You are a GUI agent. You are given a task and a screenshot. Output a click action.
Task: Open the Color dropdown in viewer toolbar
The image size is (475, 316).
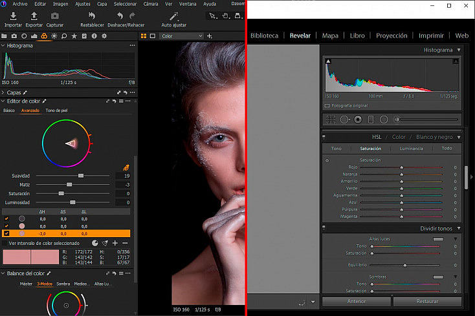[x=181, y=36]
